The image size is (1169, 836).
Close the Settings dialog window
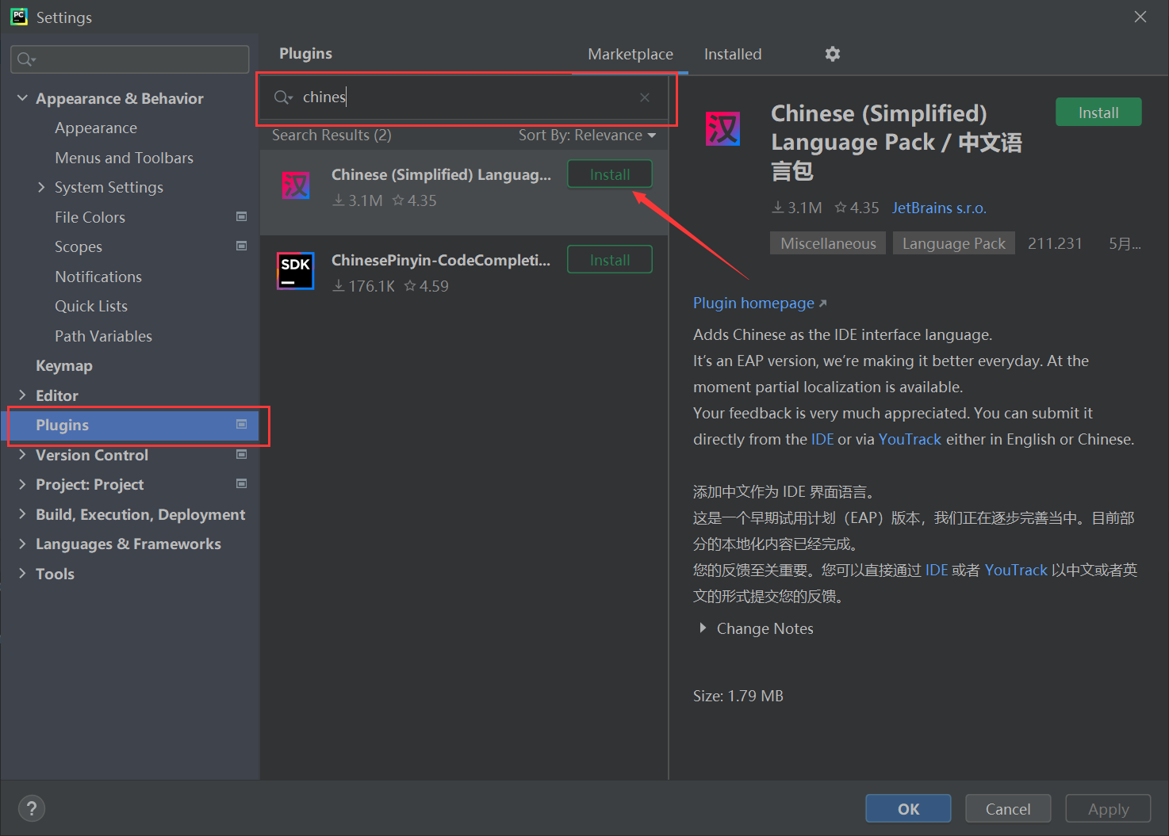pos(1140,17)
